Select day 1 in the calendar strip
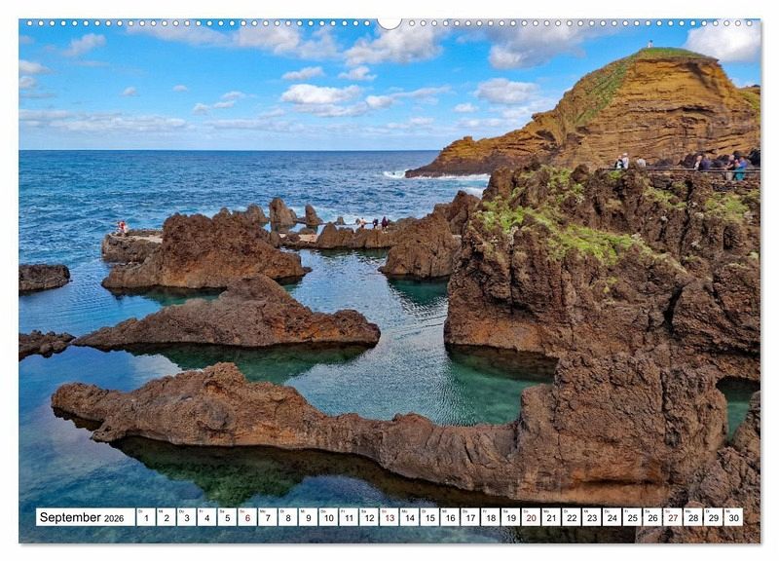The image size is (779, 562). pyautogui.click(x=145, y=517)
